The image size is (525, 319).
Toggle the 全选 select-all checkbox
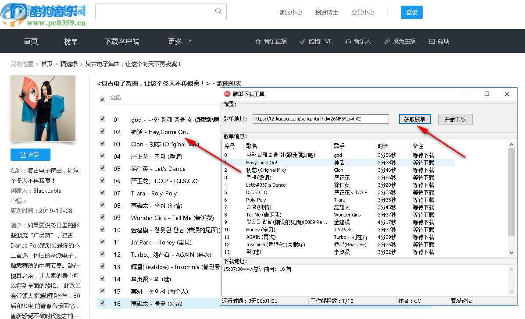click(102, 99)
